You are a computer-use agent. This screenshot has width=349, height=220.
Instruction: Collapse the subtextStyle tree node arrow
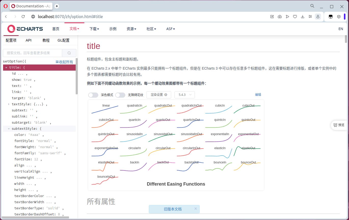pos(9,129)
